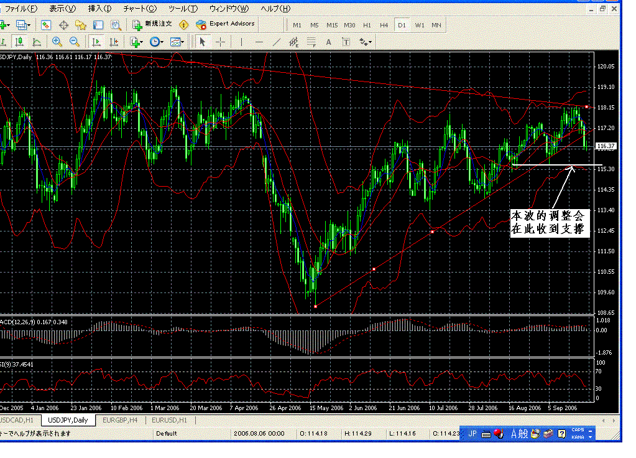Open the チャート(C) Charts menu
This screenshot has width=636, height=458.
[x=139, y=9]
